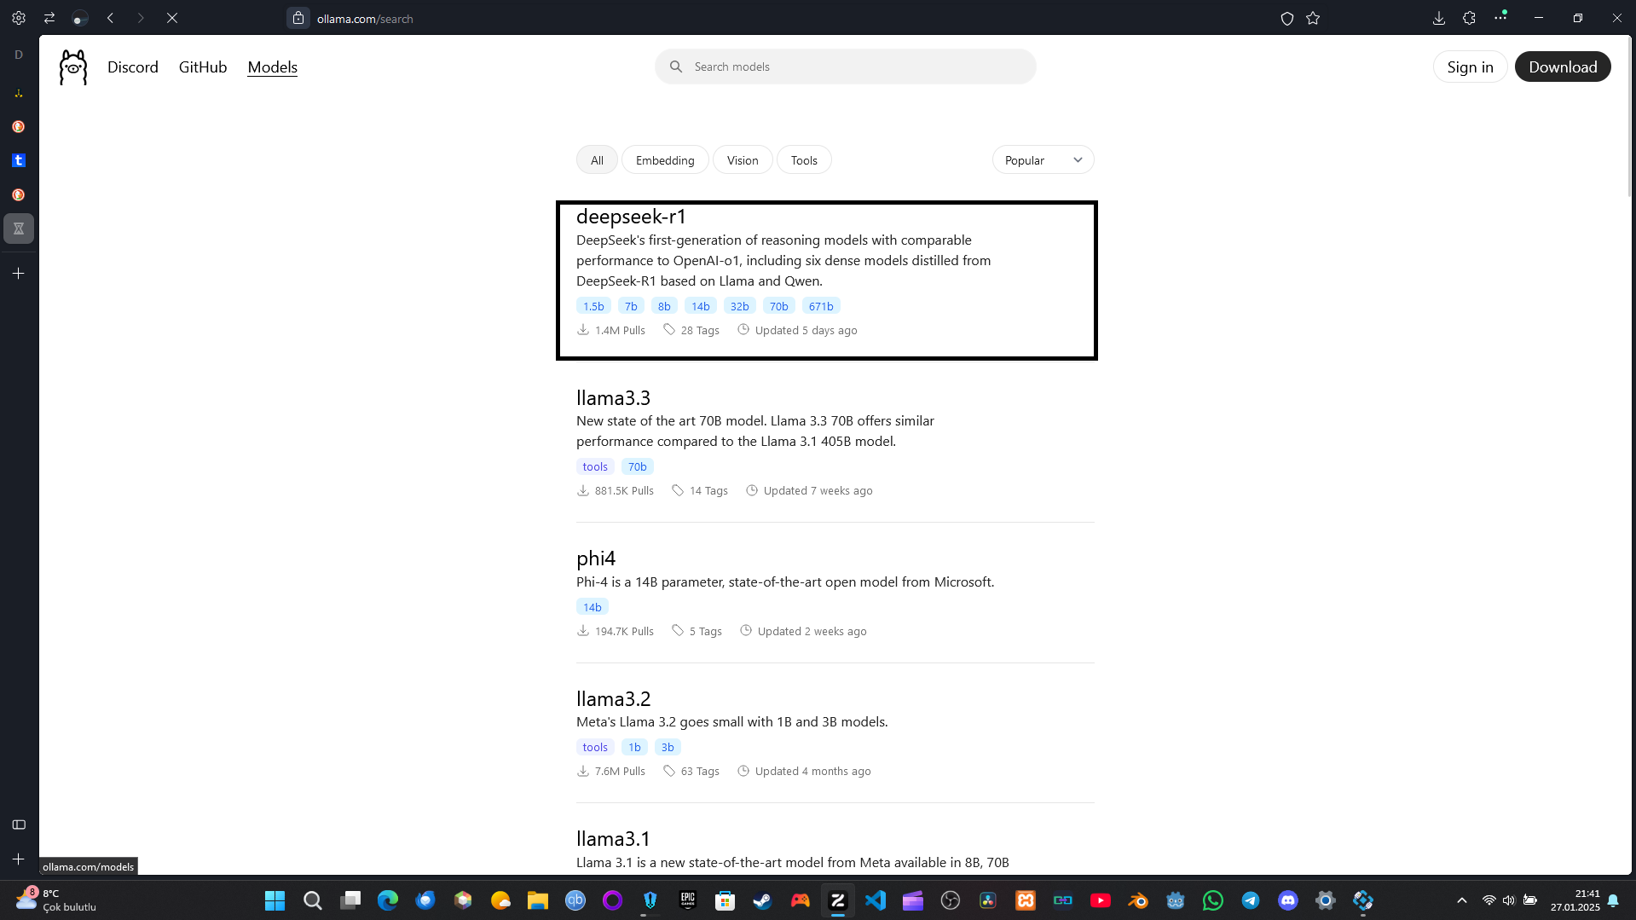Focus the Search models input field
Image resolution: width=1636 pixels, height=920 pixels.
(846, 67)
